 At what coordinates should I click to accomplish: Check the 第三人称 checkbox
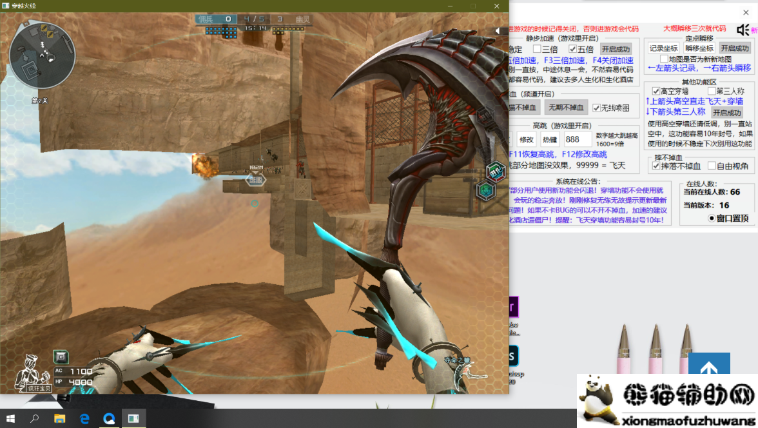712,92
